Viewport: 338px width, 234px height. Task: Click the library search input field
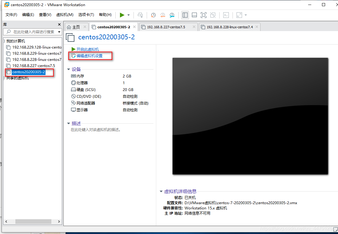(32, 32)
